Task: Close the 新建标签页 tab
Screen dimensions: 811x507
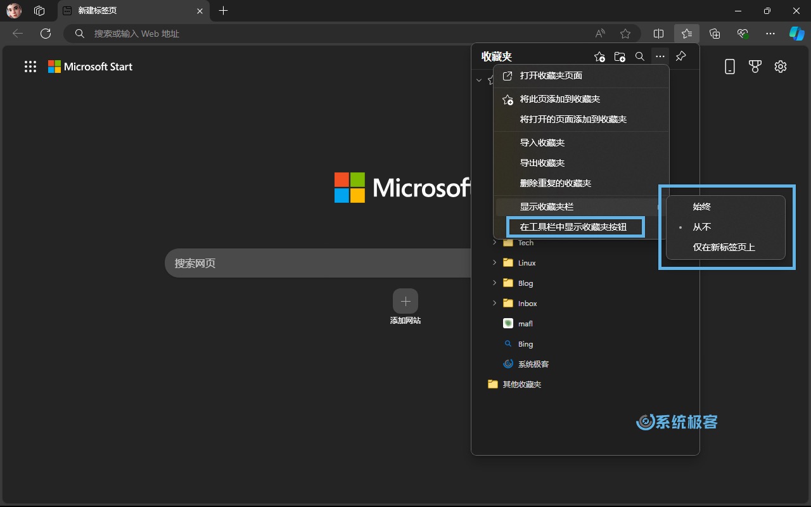Action: tap(200, 11)
